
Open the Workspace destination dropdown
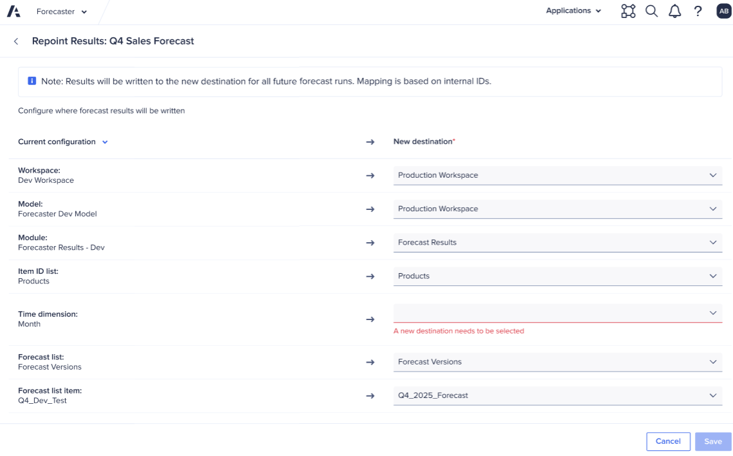(557, 175)
